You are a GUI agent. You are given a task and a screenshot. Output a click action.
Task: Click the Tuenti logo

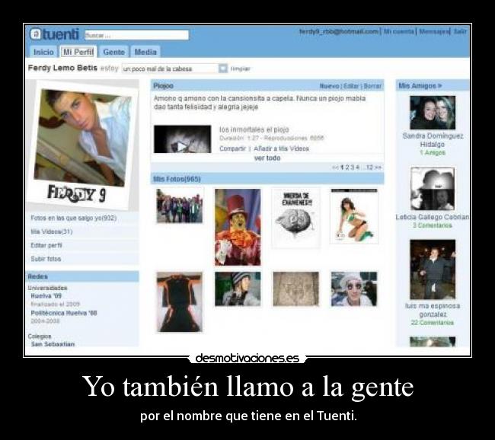pyautogui.click(x=54, y=34)
